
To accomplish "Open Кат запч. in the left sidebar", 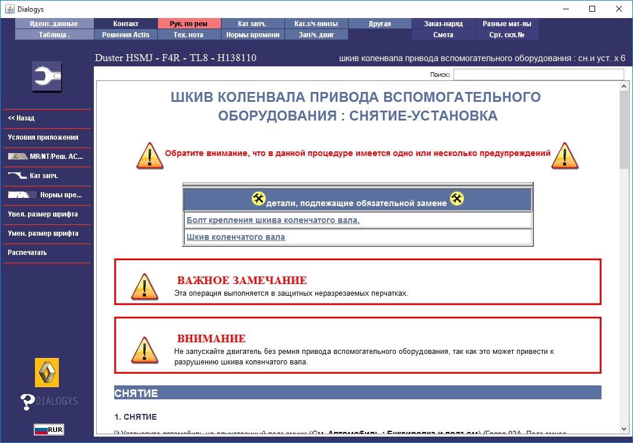I will point(47,176).
